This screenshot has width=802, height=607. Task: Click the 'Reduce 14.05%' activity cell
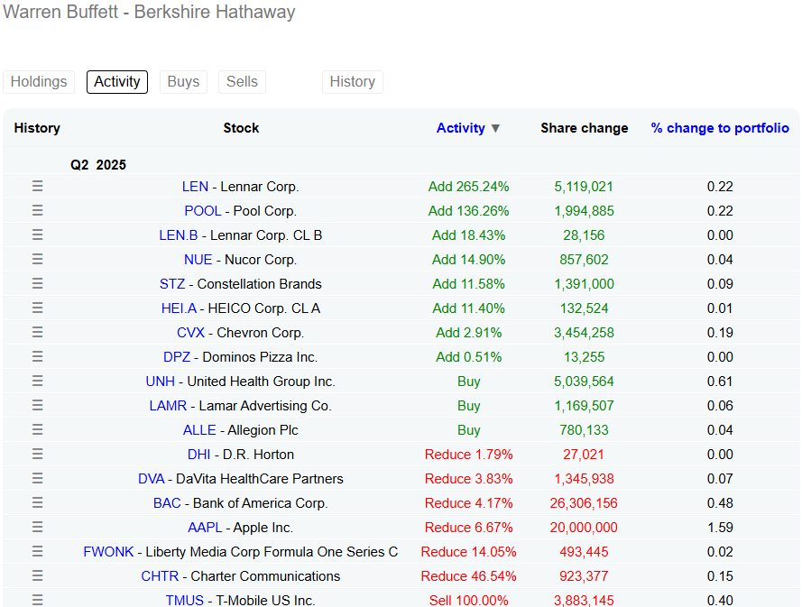point(468,552)
